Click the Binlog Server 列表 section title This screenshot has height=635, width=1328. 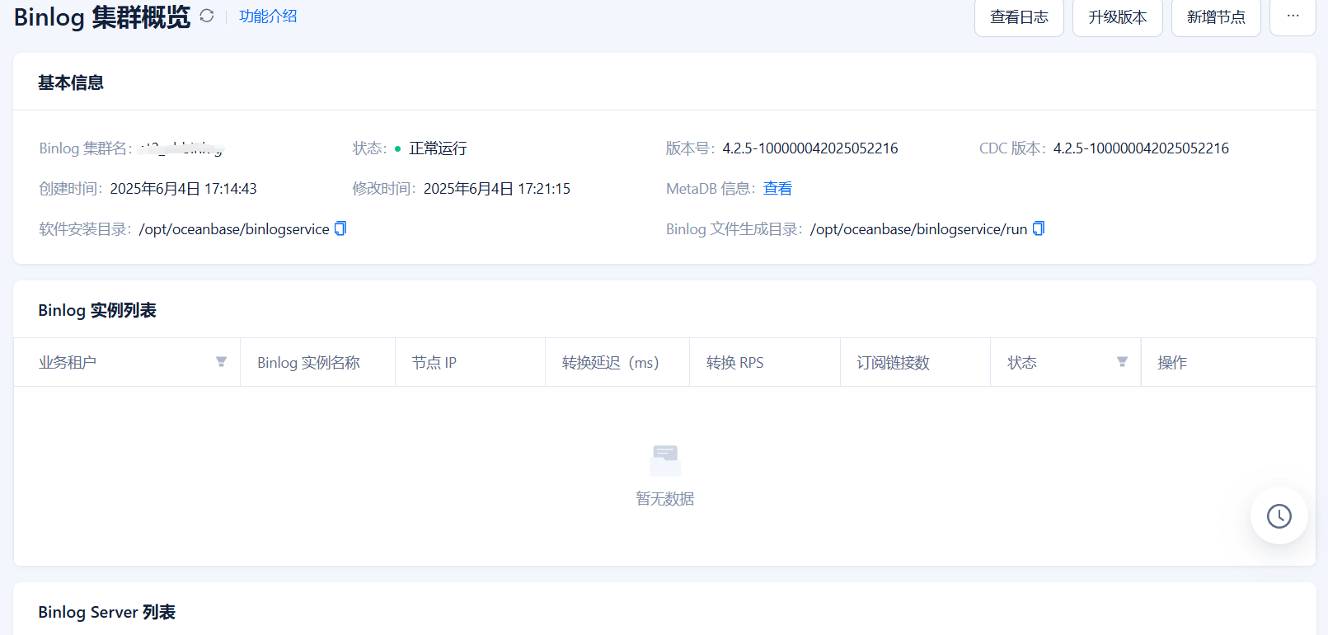(107, 612)
